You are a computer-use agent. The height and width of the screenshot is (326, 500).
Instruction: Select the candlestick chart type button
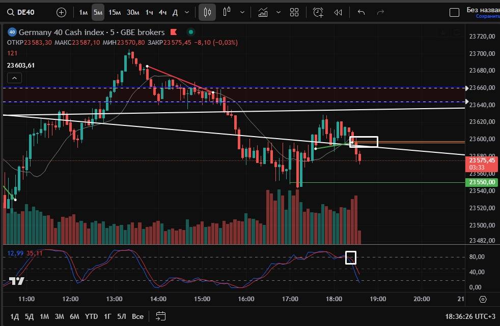pyautogui.click(x=207, y=12)
